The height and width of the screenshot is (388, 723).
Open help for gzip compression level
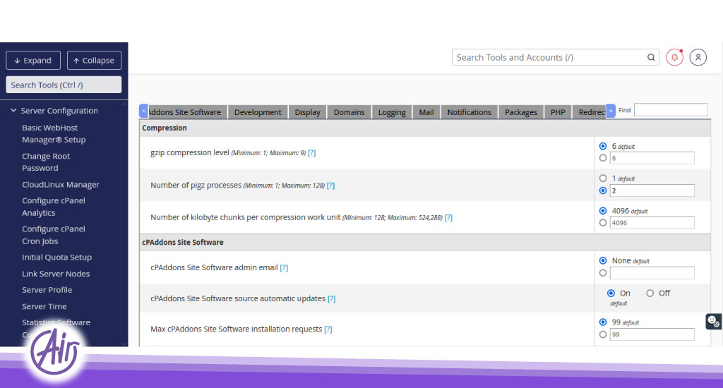click(x=311, y=153)
